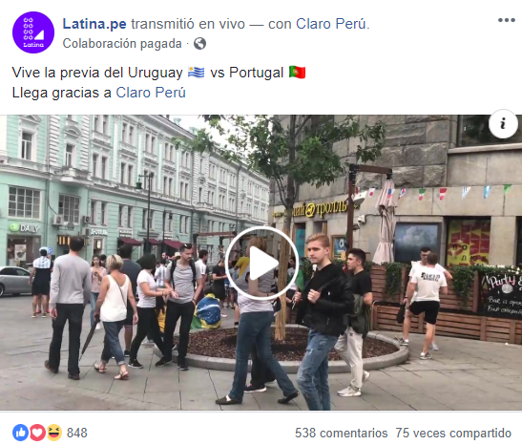This screenshot has height=445, width=522.
Task: Click the 'transmitió en vivo' text
Action: point(188,24)
